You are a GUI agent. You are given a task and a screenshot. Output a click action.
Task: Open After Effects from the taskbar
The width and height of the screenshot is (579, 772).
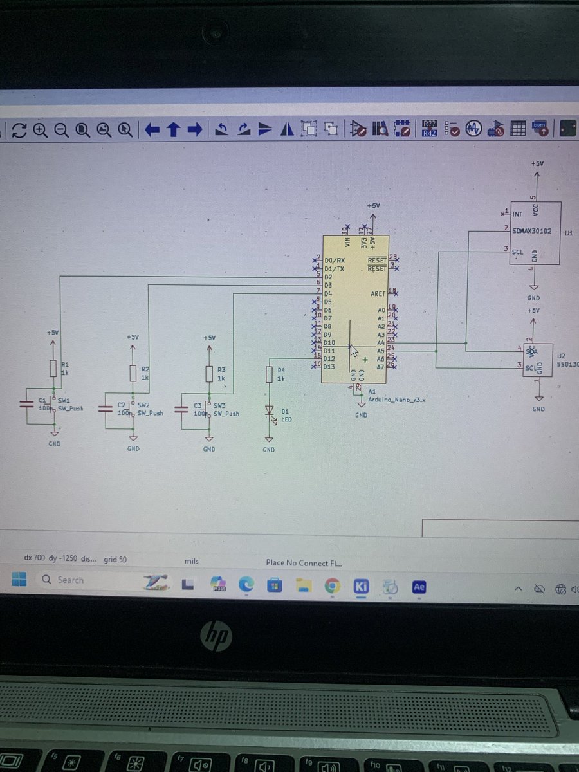click(x=419, y=587)
